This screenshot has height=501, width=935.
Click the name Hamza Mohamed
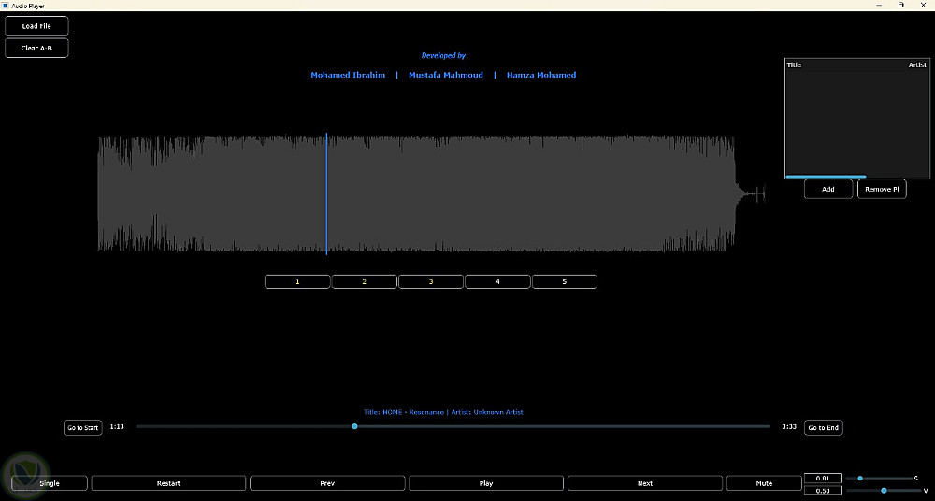pos(541,75)
